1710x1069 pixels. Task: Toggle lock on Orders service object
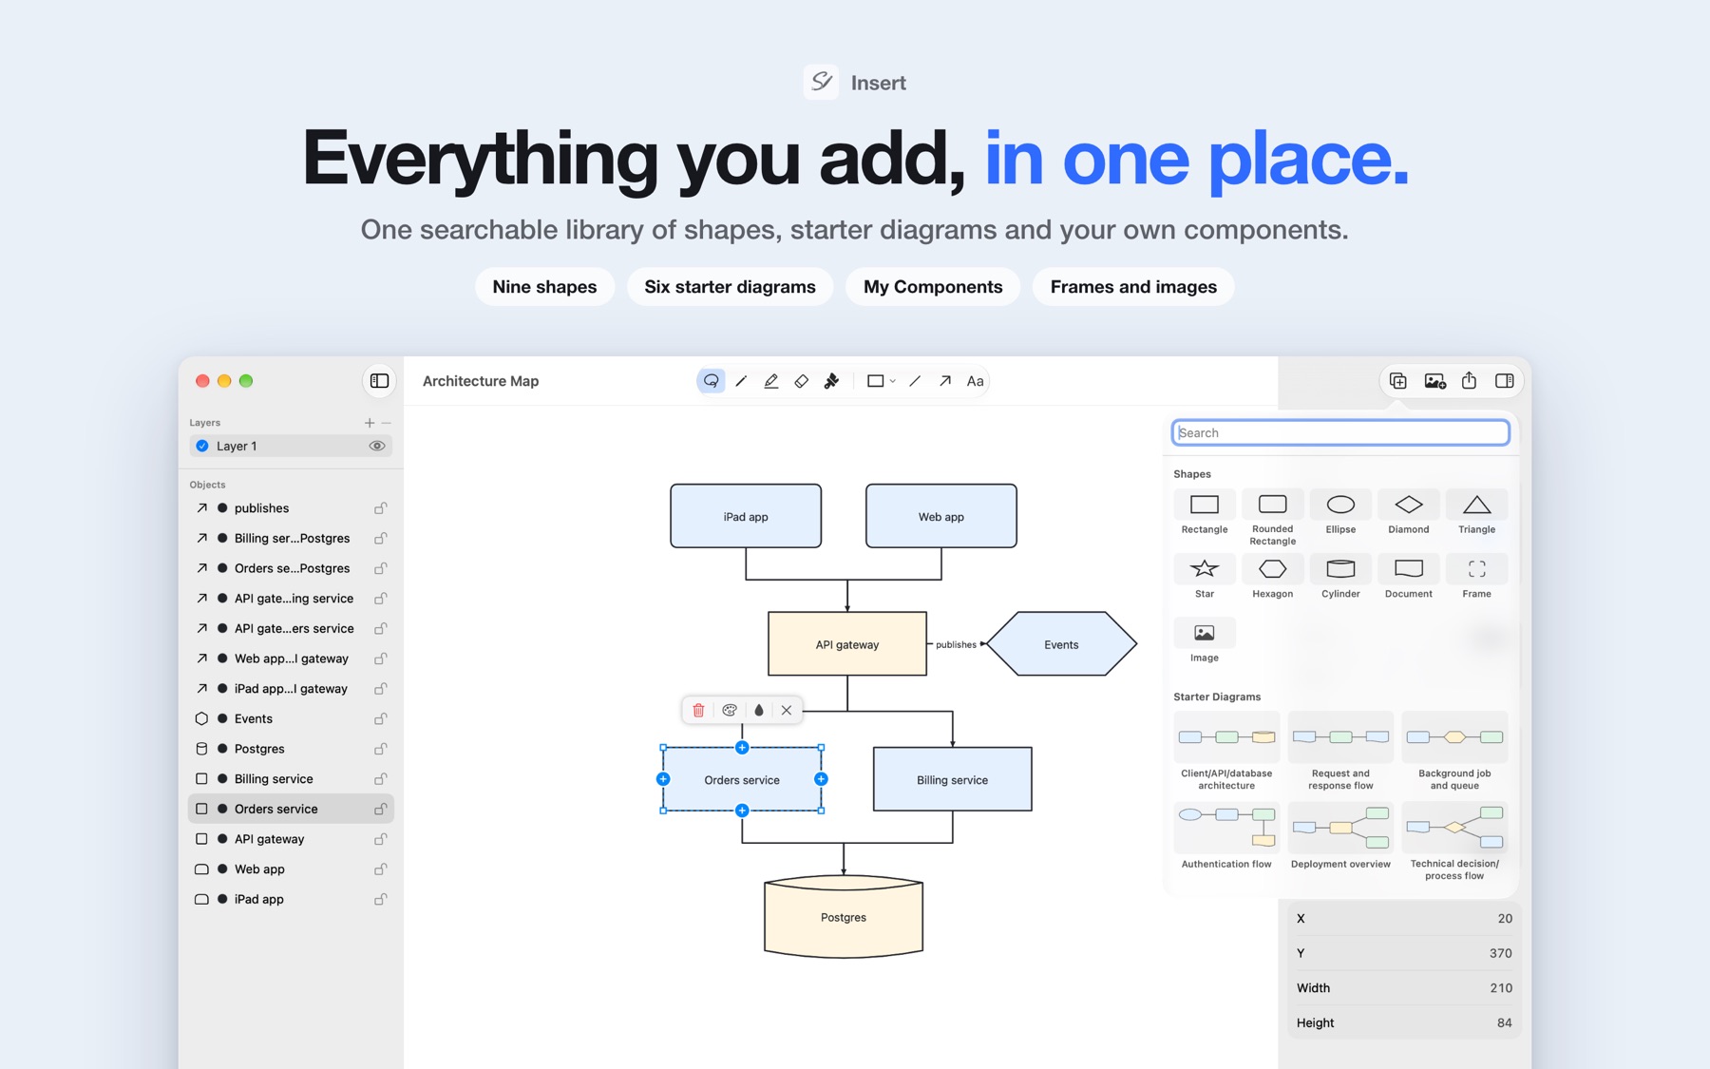pos(380,810)
